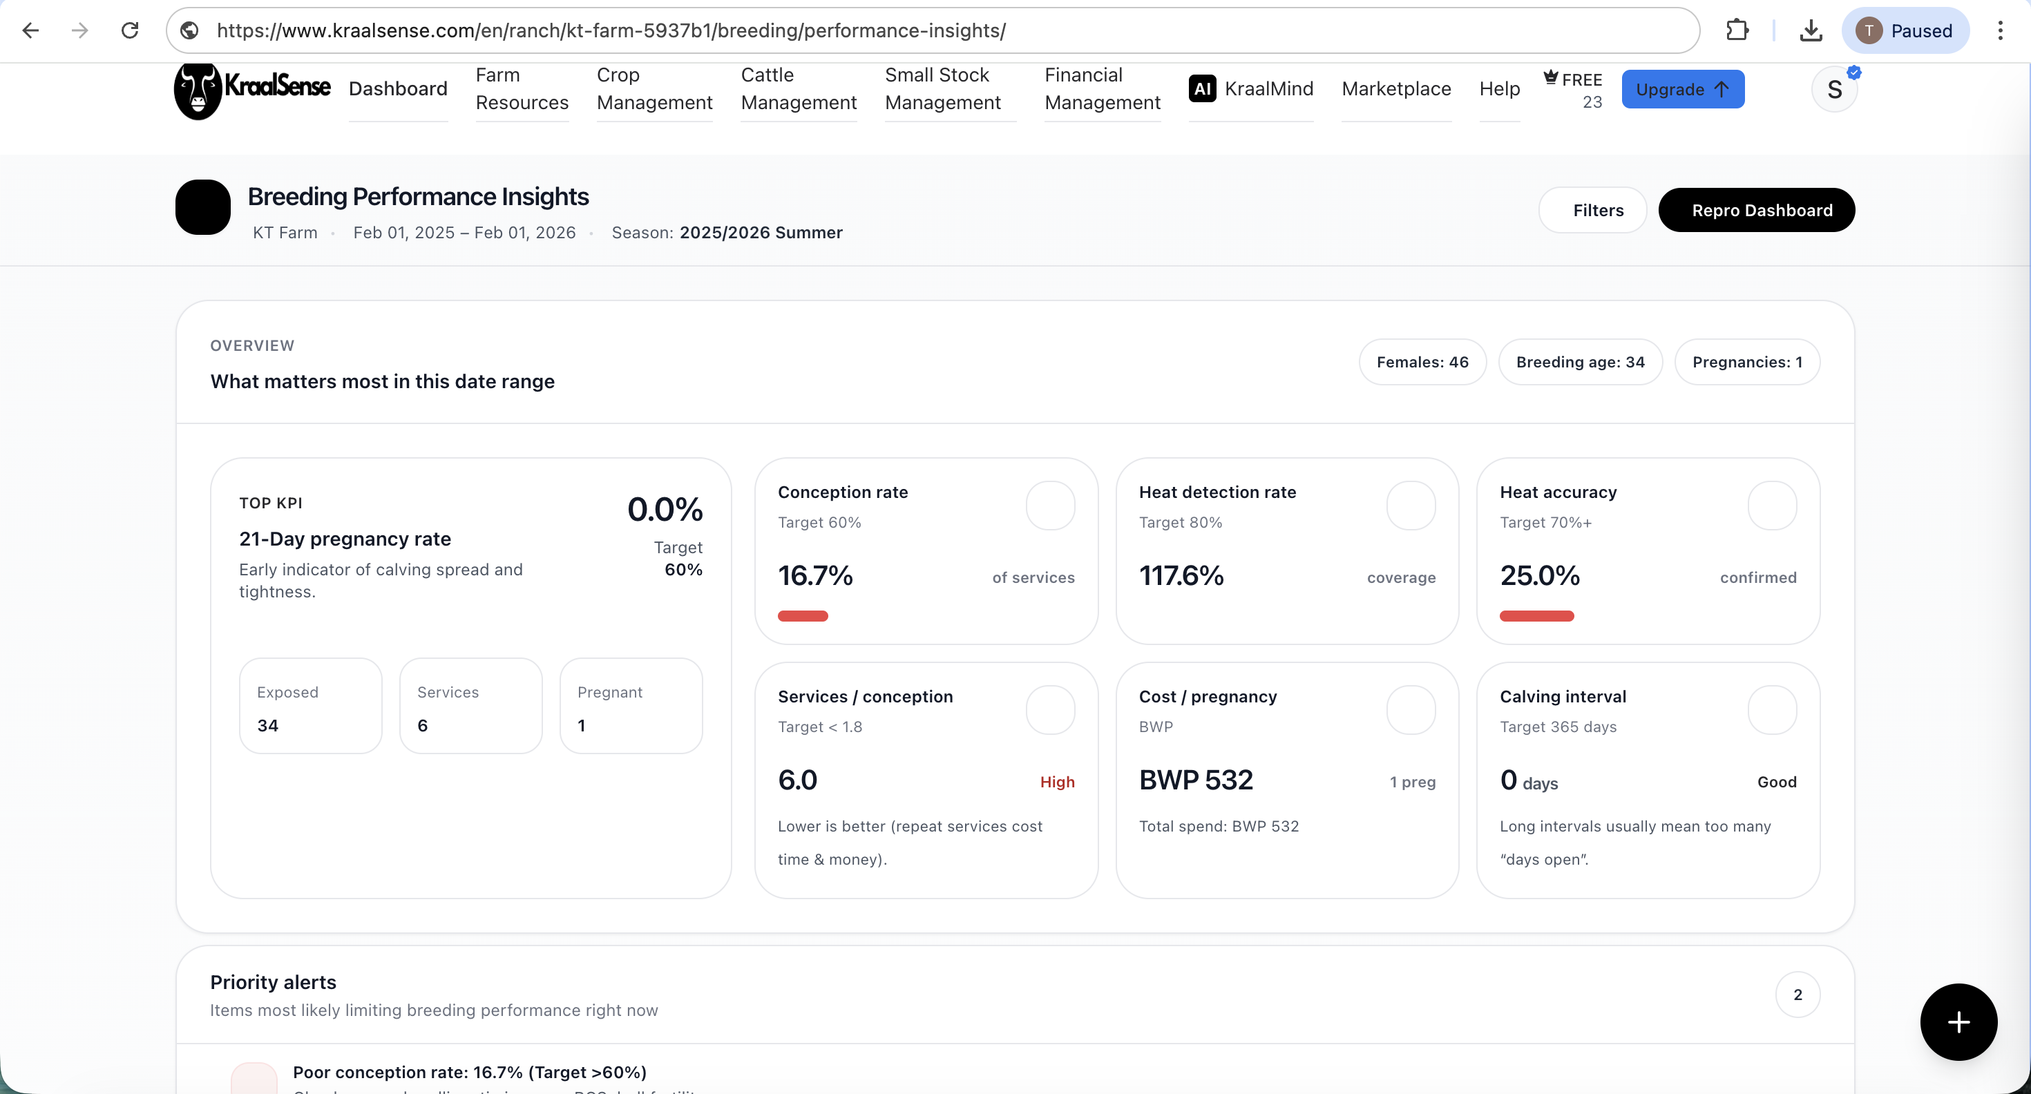The width and height of the screenshot is (2031, 1094).
Task: Open browser extensions puzzle icon
Action: (1737, 30)
